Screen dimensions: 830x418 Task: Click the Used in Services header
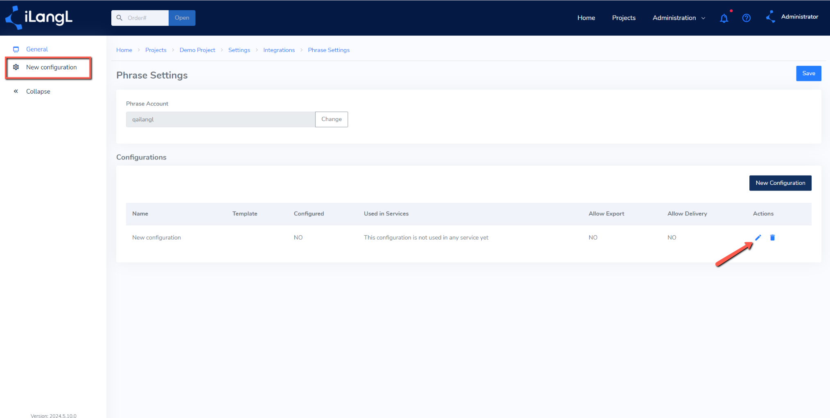[386, 213]
